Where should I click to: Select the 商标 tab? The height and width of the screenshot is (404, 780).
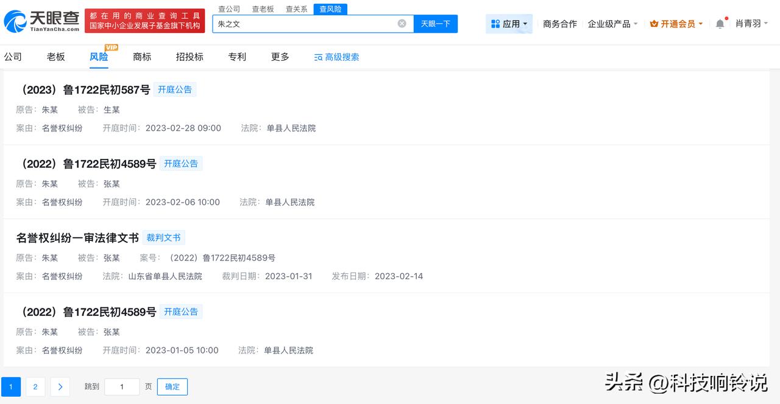click(x=141, y=57)
